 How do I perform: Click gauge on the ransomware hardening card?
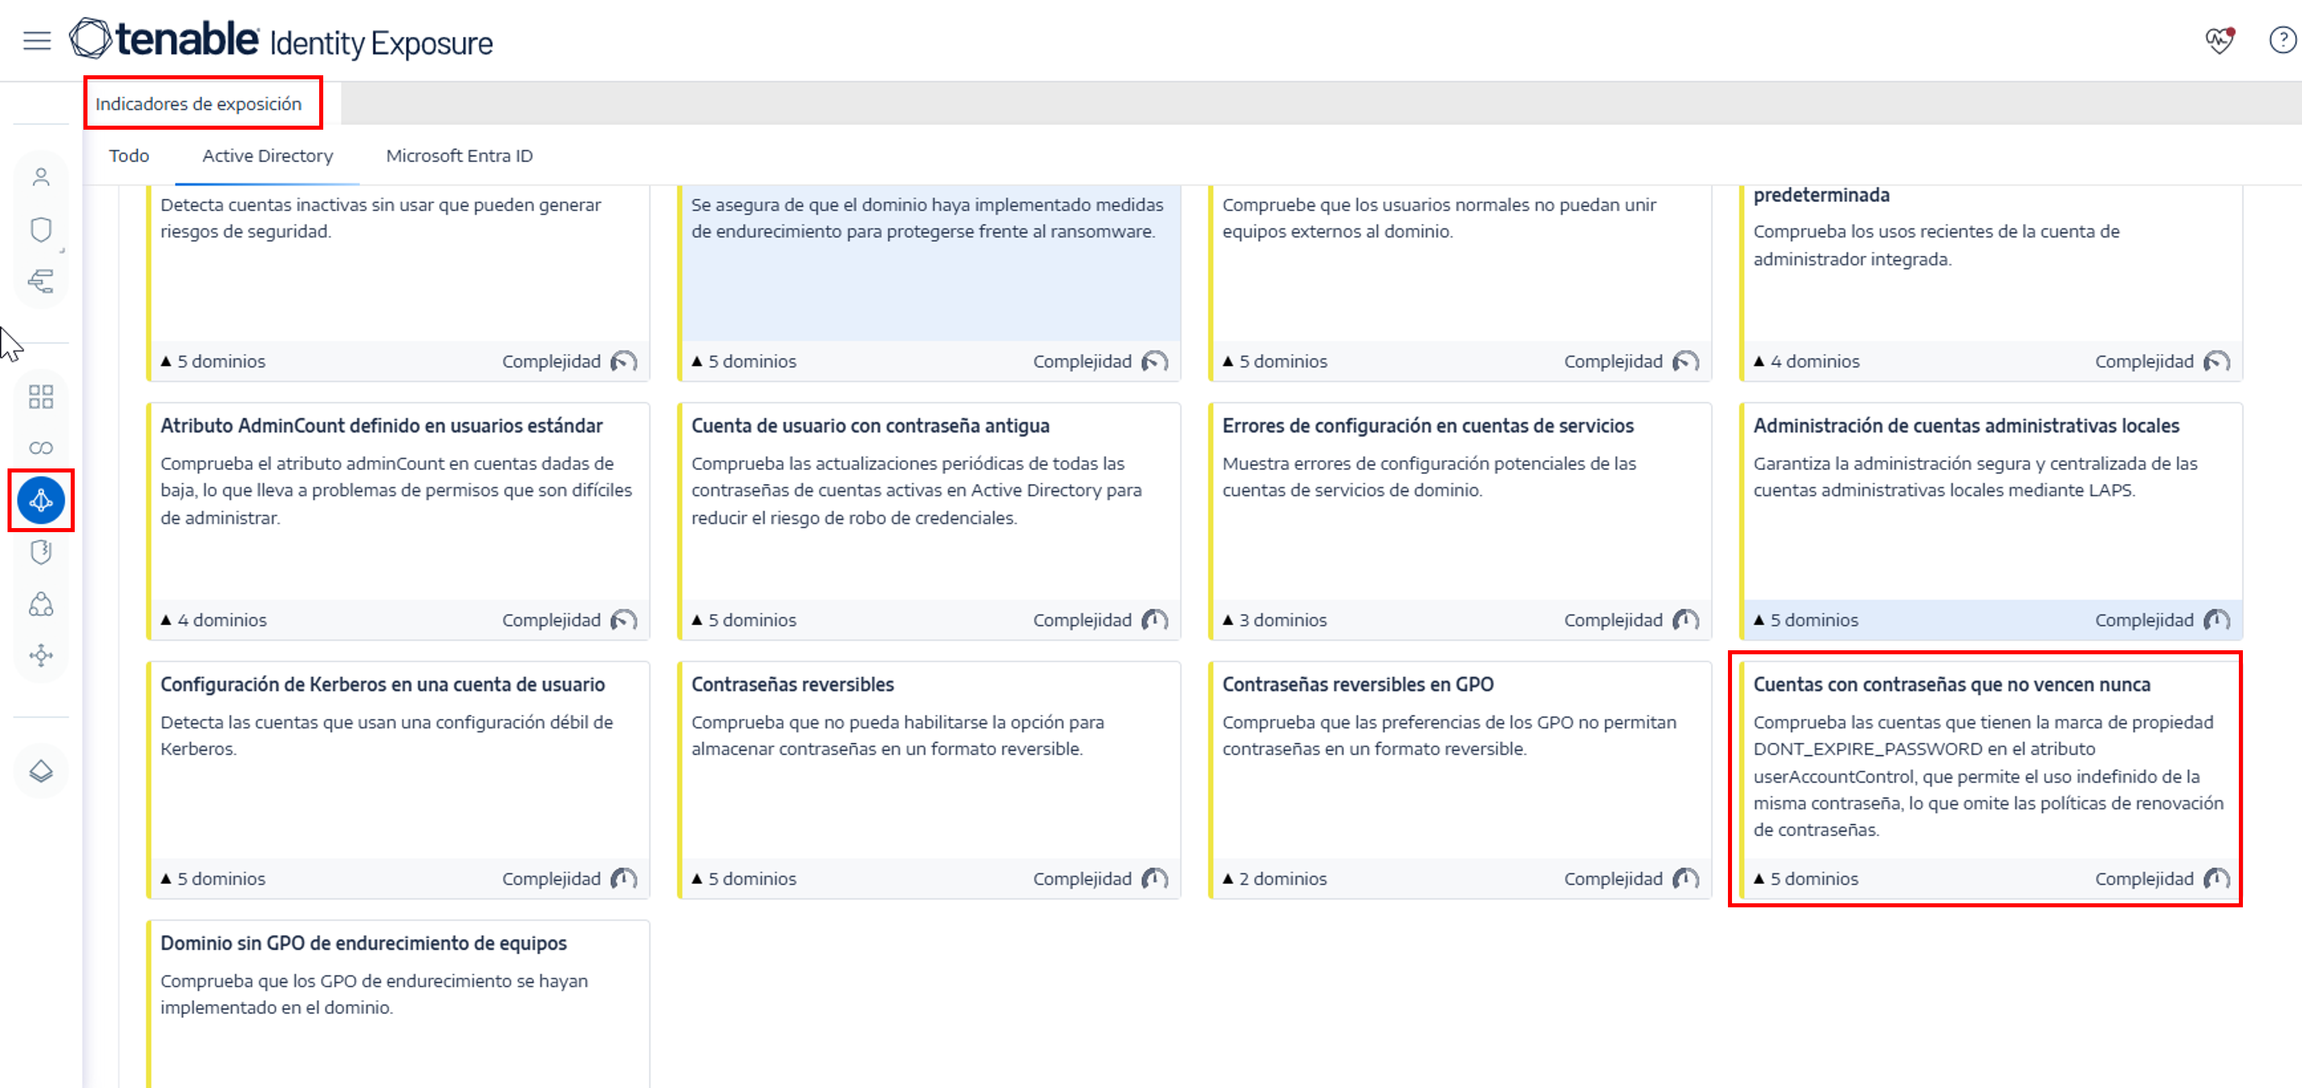[x=1154, y=362]
